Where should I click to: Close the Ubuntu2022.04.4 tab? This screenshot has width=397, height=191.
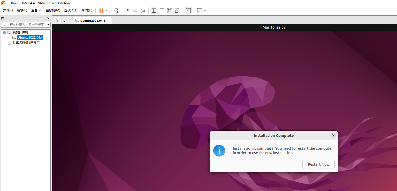coord(109,21)
